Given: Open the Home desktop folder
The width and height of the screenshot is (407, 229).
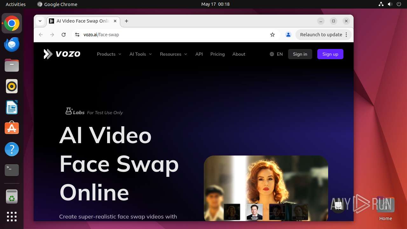Looking at the screenshot, I should 385,208.
